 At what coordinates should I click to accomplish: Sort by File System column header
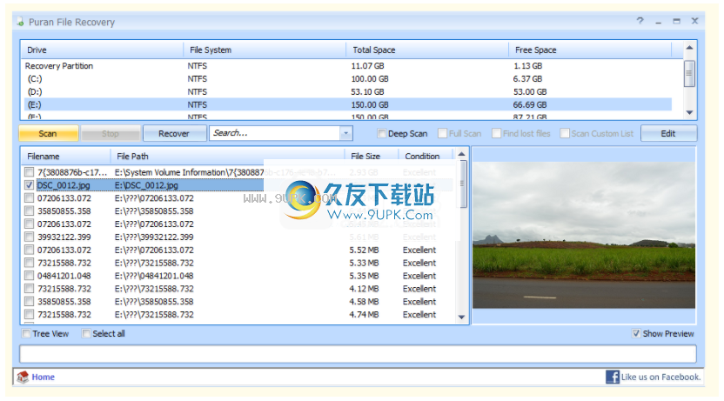coord(265,50)
